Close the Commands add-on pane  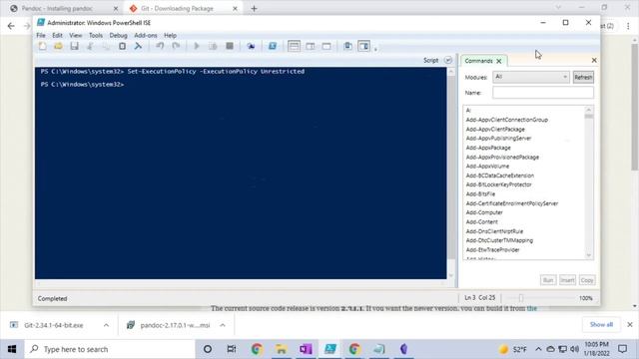(594, 60)
